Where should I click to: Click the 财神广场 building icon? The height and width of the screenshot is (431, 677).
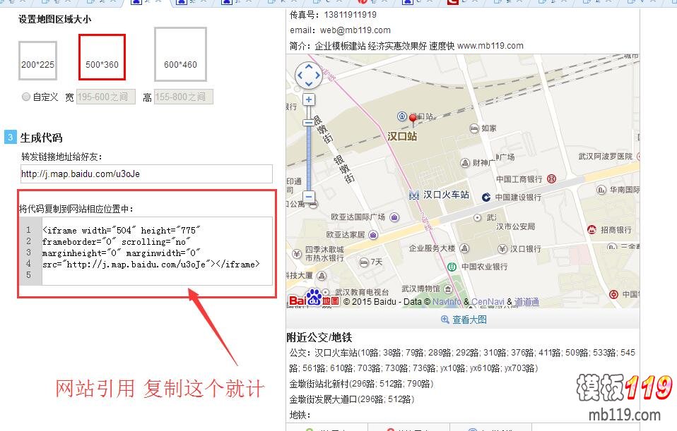[x=465, y=163]
